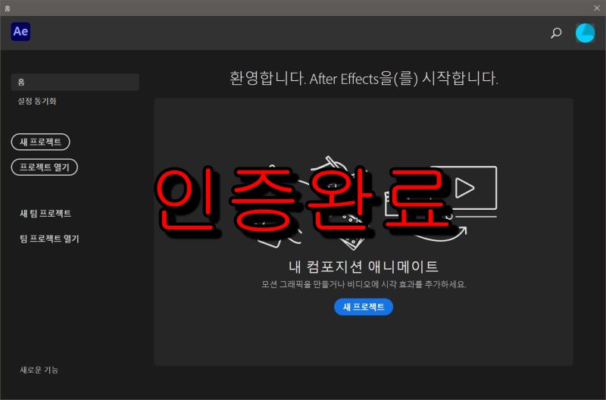Viewport: 606px width, 400px height.
Task: Open 설정 동기화 in the sidebar
Action: [37, 102]
